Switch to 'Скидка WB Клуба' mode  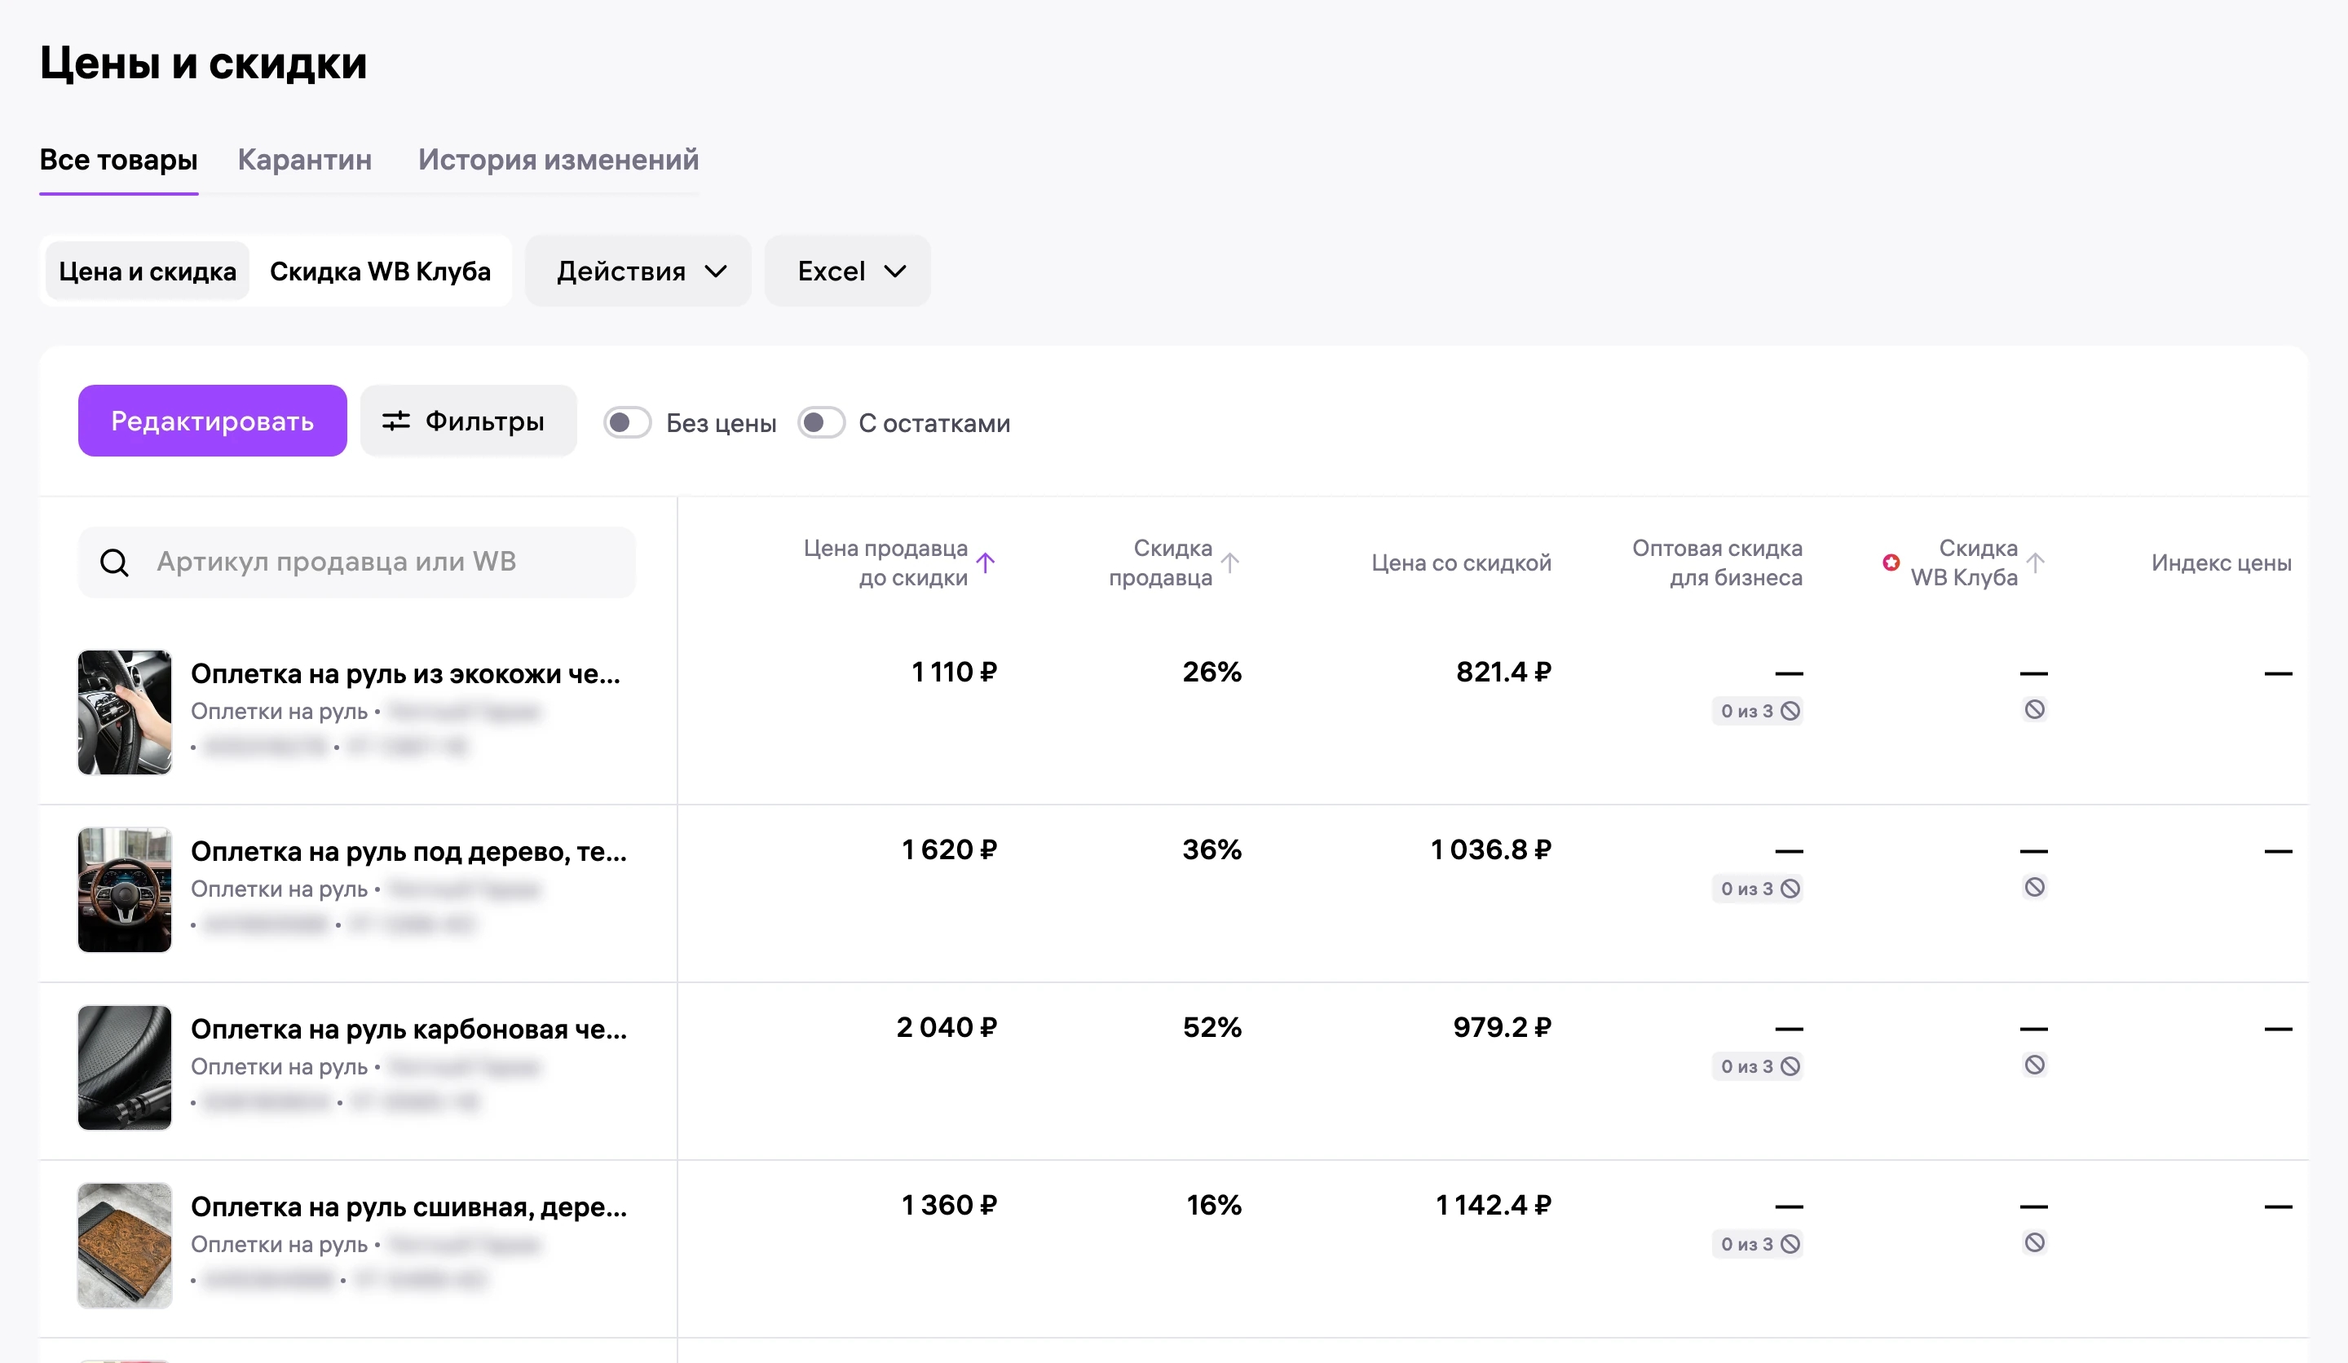point(380,271)
